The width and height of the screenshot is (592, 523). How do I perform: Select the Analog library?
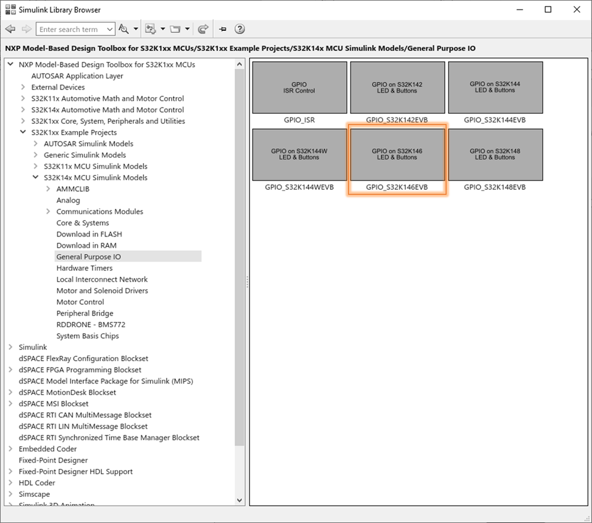[x=68, y=200]
